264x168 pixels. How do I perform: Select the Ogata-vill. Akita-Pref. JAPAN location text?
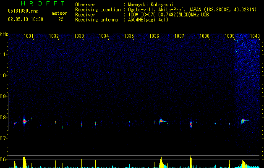tap(192, 10)
